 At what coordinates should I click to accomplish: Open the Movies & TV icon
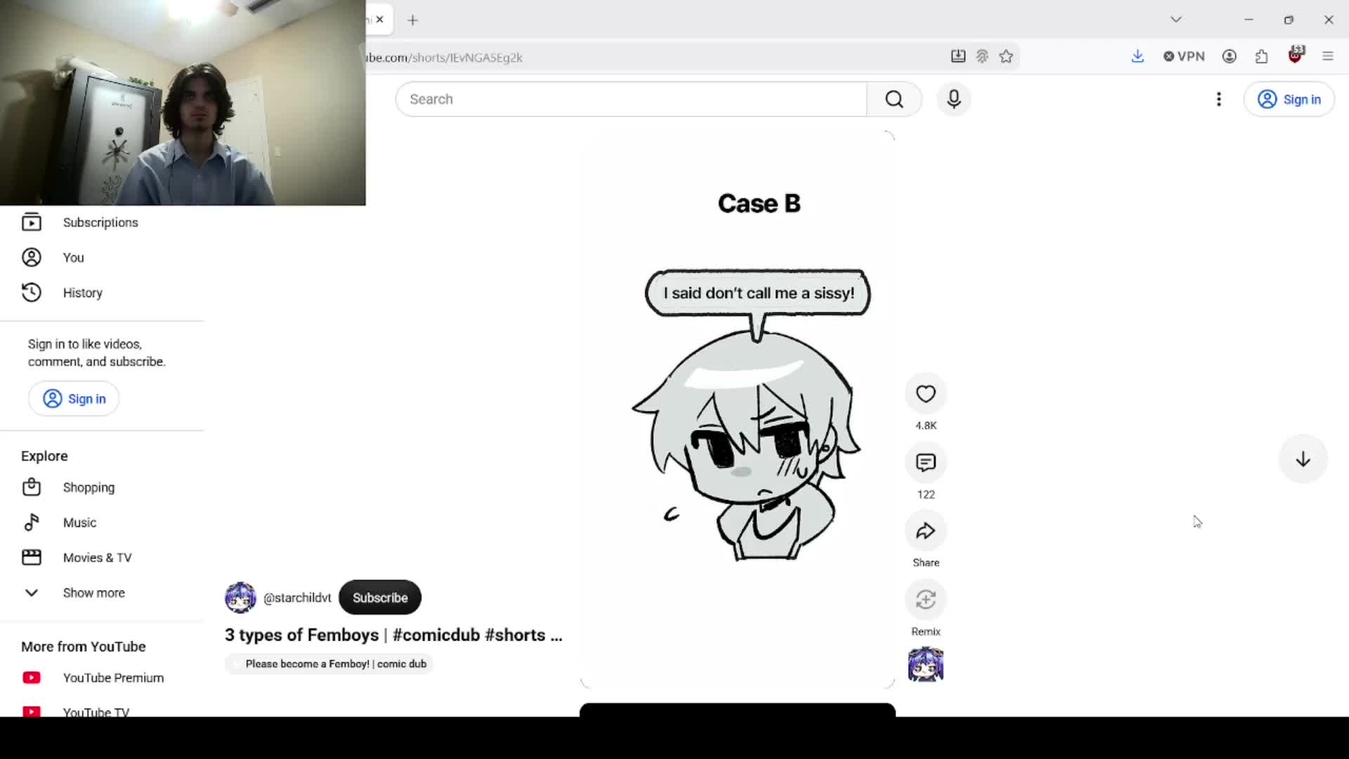(x=32, y=557)
